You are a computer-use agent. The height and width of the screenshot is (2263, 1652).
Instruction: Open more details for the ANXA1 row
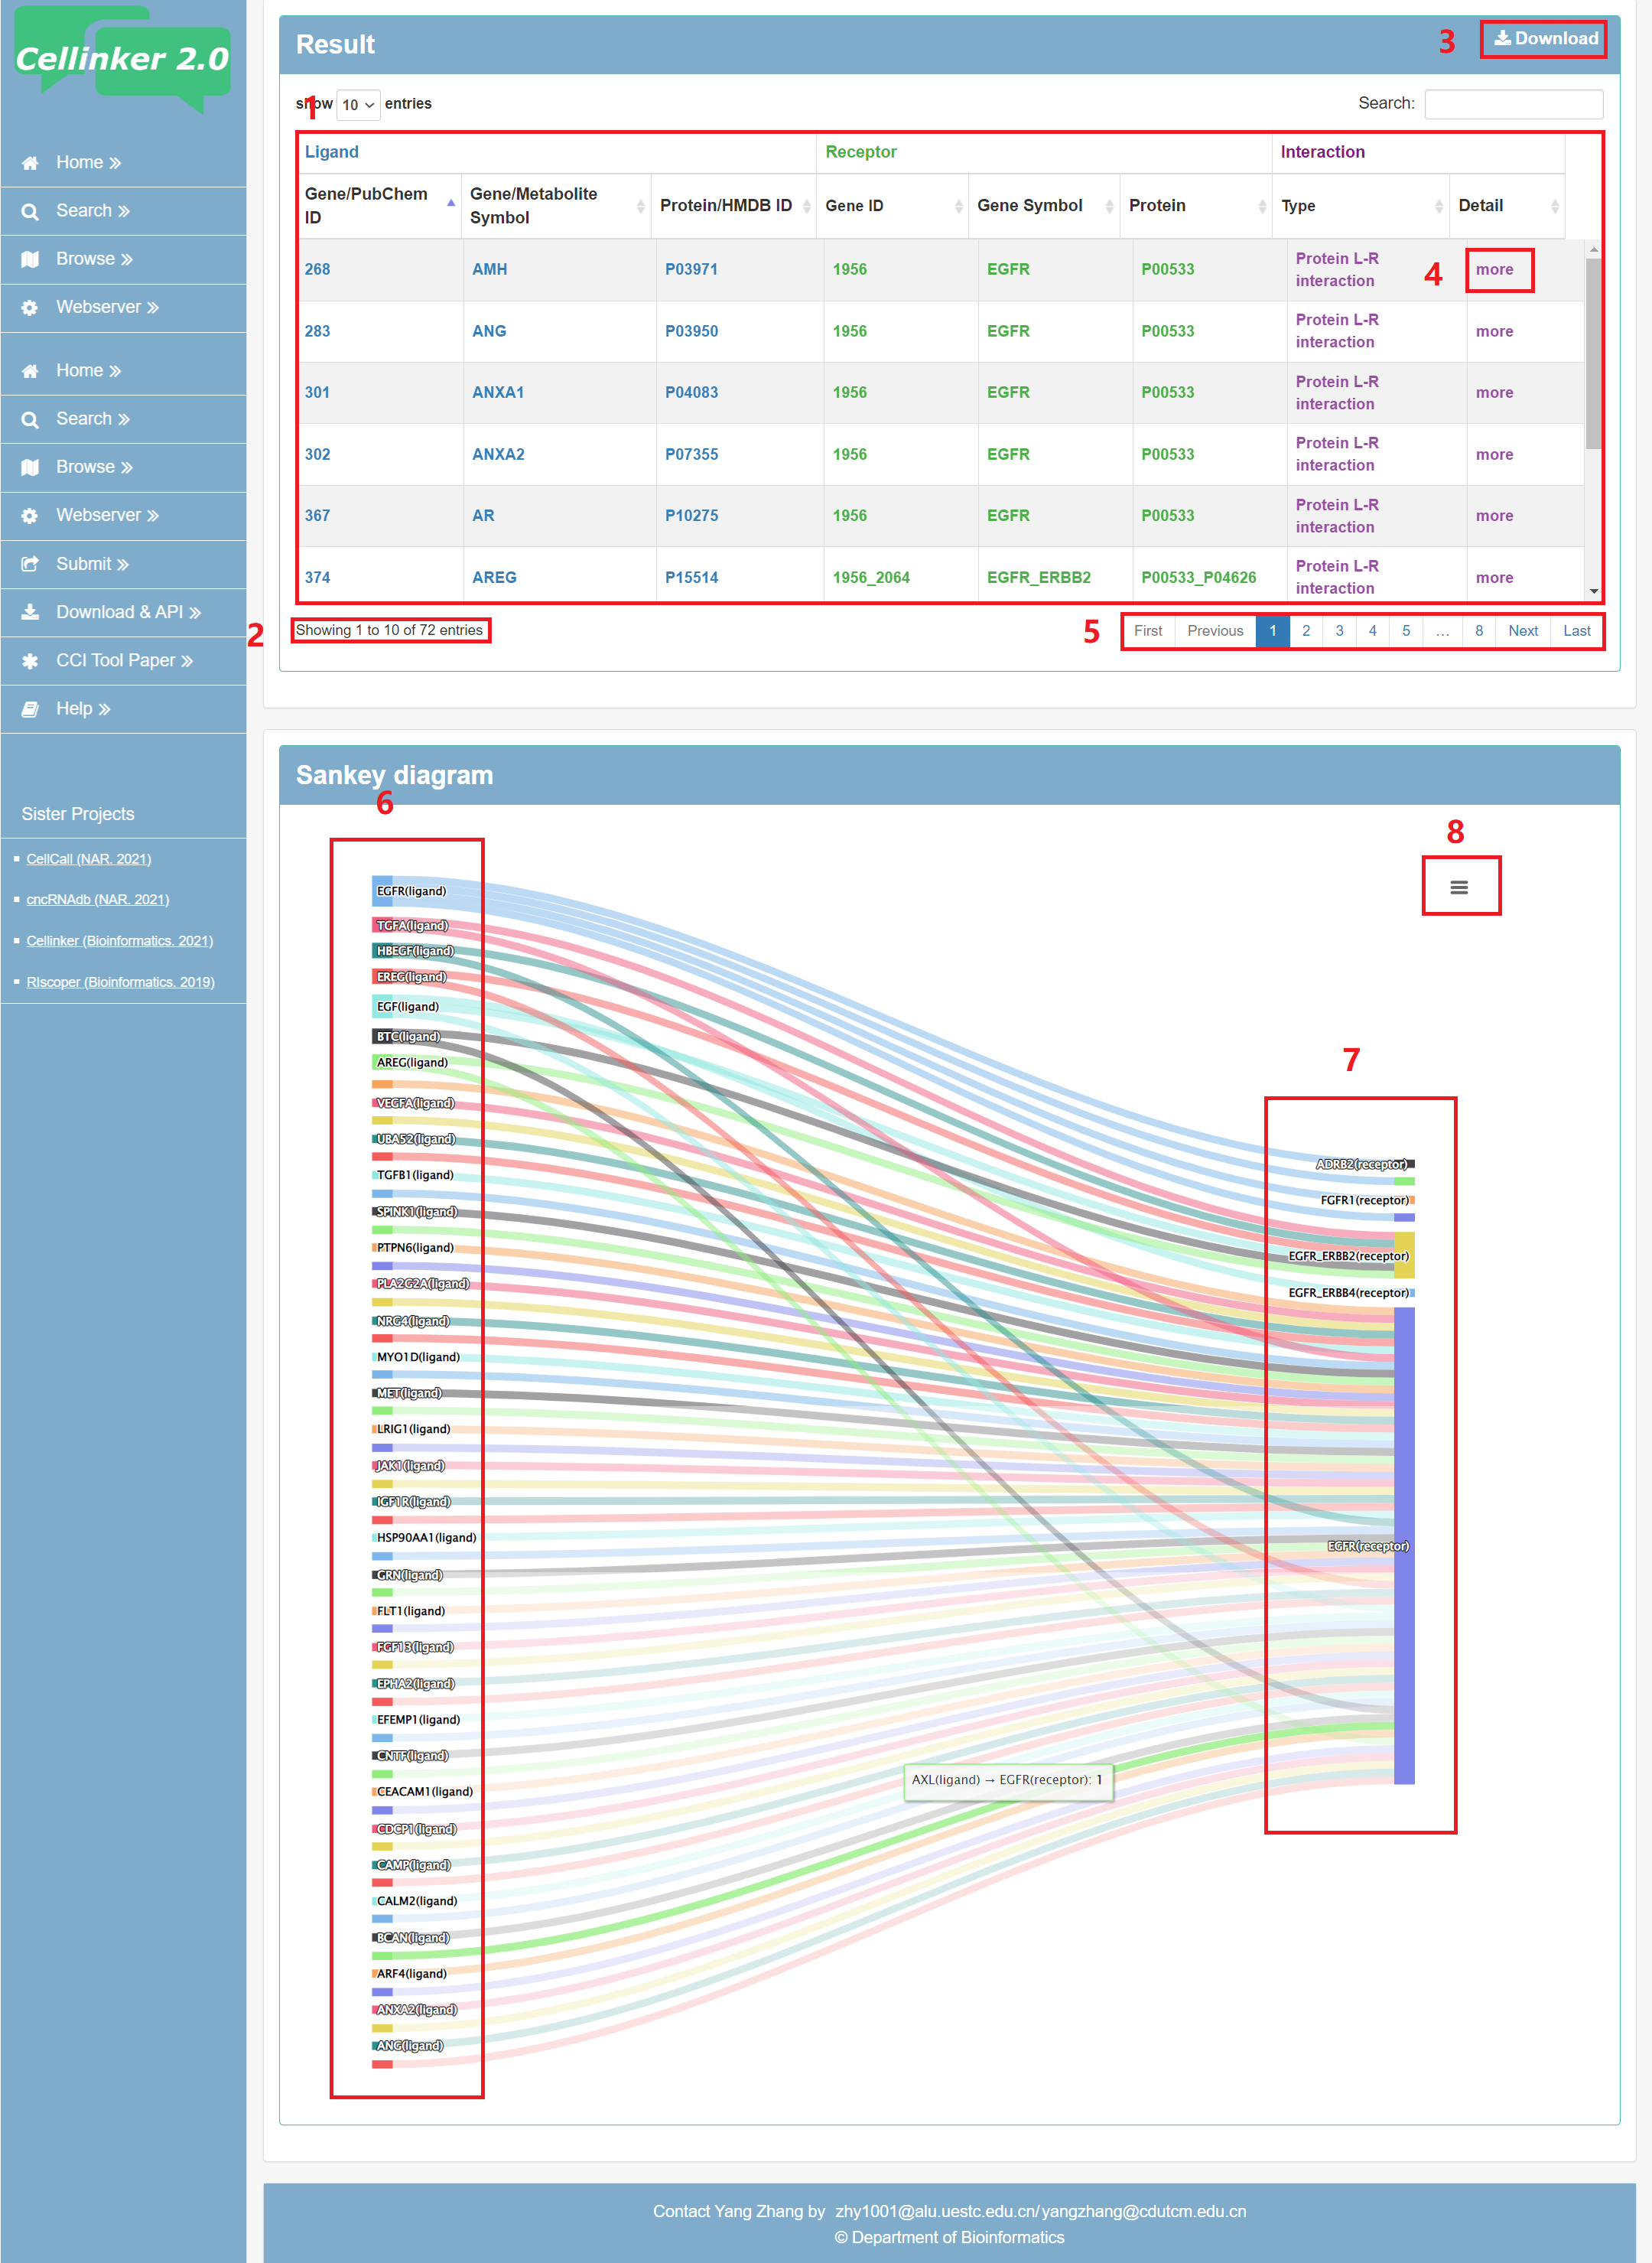point(1494,393)
